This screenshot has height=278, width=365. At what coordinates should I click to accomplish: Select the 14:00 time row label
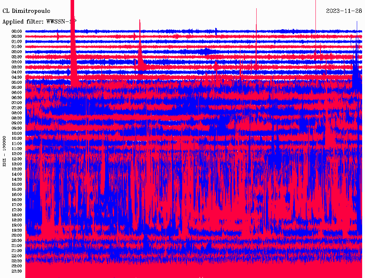coord(17,174)
